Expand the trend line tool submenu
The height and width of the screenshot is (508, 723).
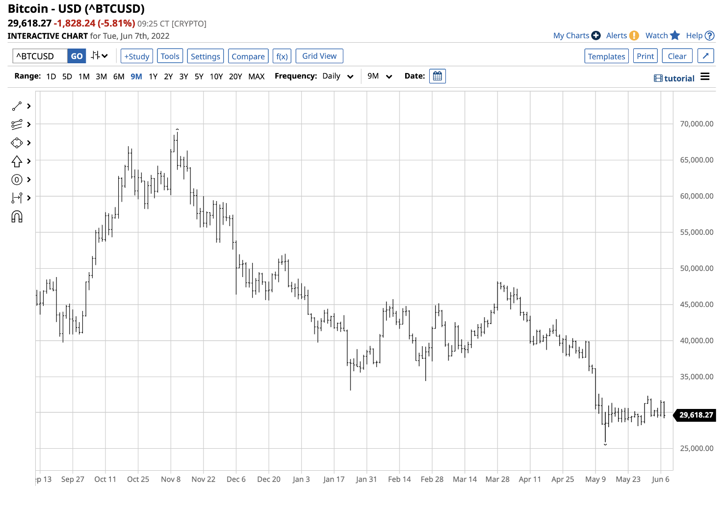(x=29, y=106)
